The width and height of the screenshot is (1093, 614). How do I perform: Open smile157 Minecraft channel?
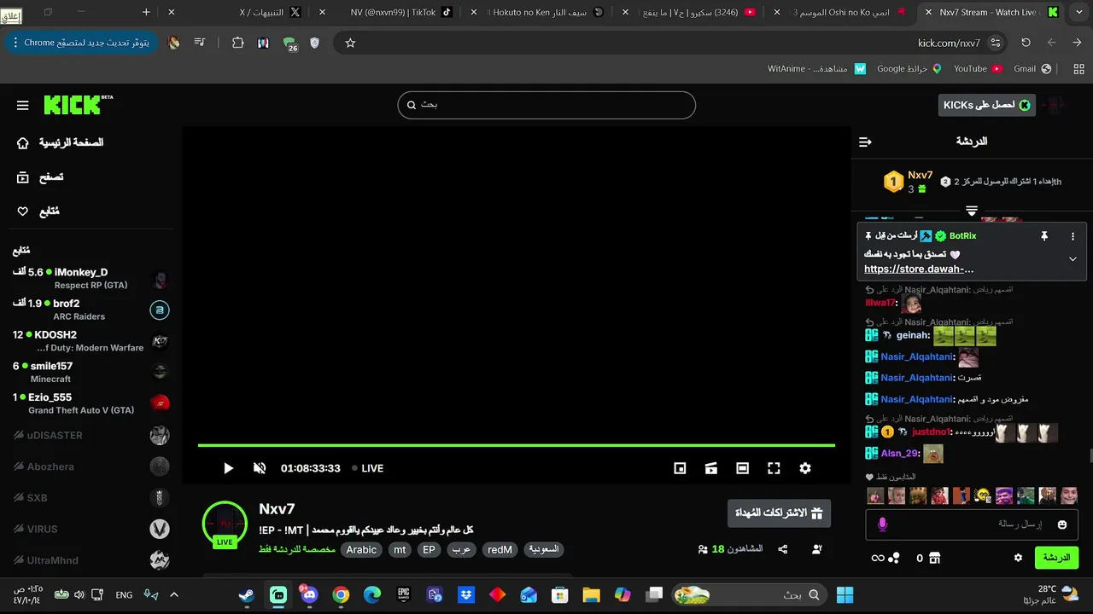click(91, 372)
